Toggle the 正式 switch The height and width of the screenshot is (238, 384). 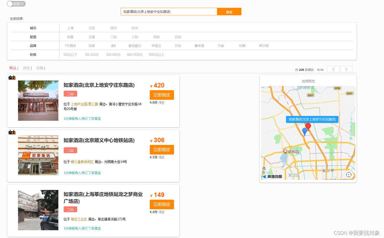coord(16,4)
